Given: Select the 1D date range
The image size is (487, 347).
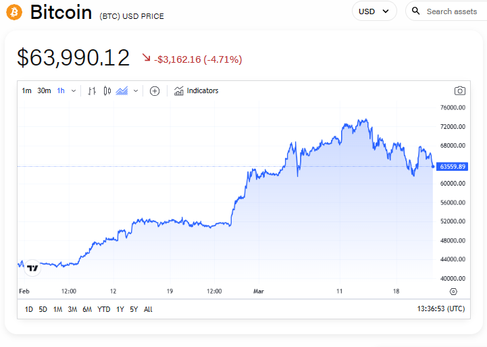Looking at the screenshot, I should (28, 309).
